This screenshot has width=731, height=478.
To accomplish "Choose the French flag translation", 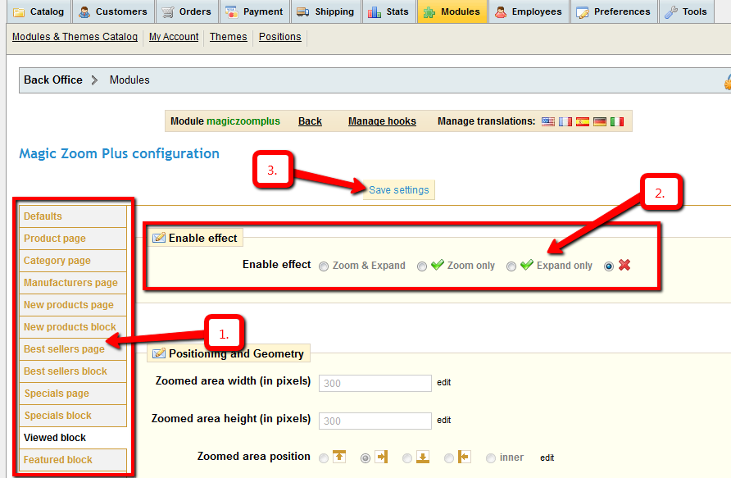I will [x=565, y=121].
